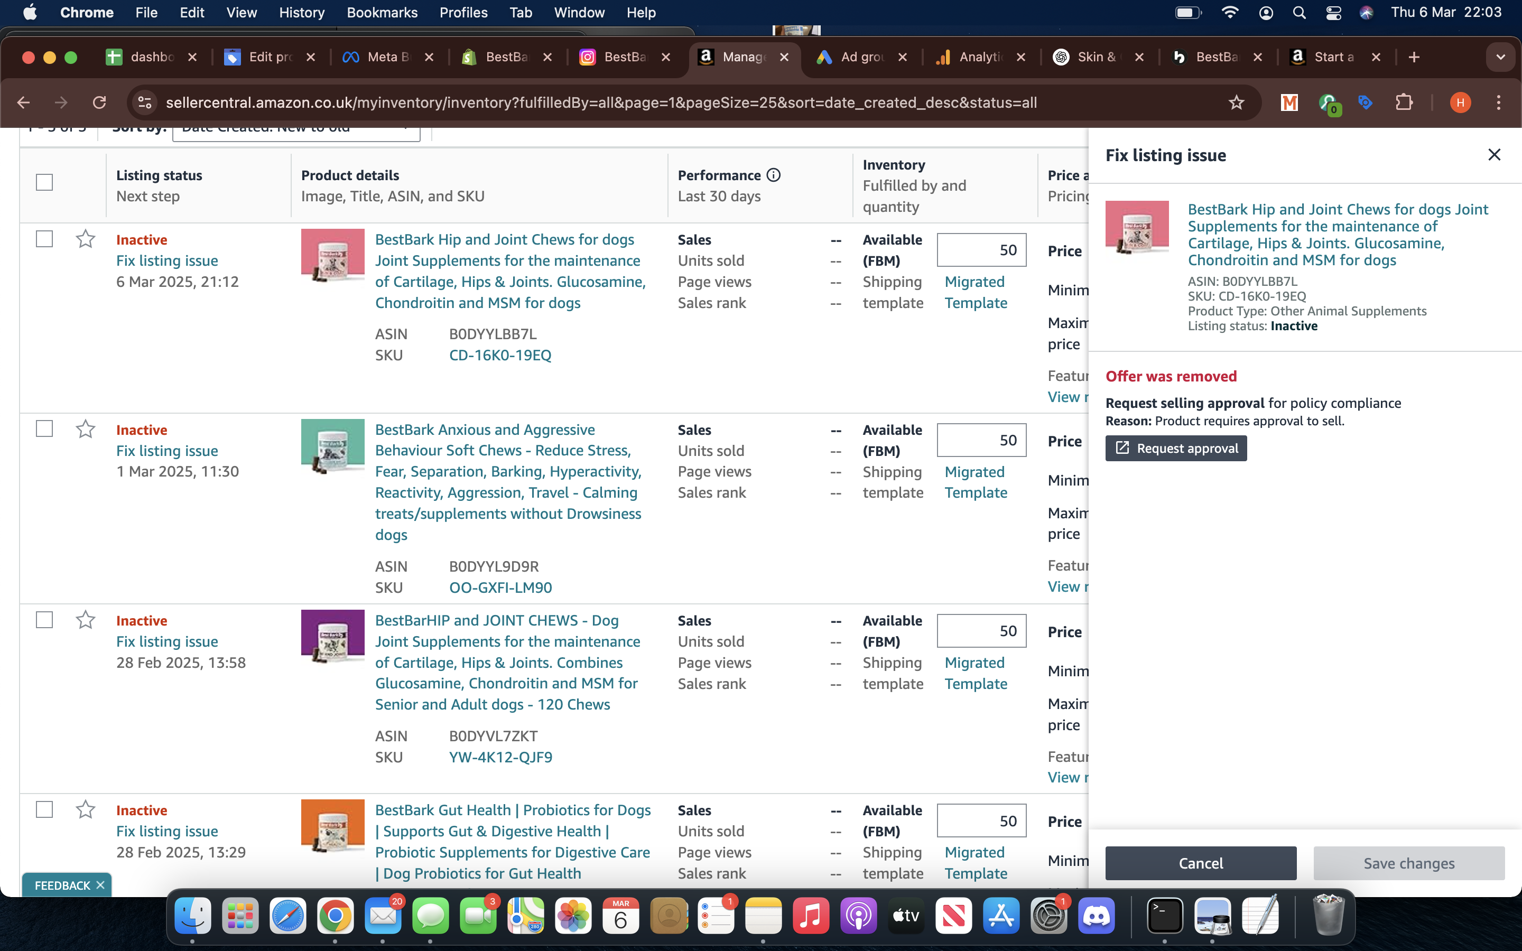Open the History menu
1522x951 pixels.
tap(302, 13)
